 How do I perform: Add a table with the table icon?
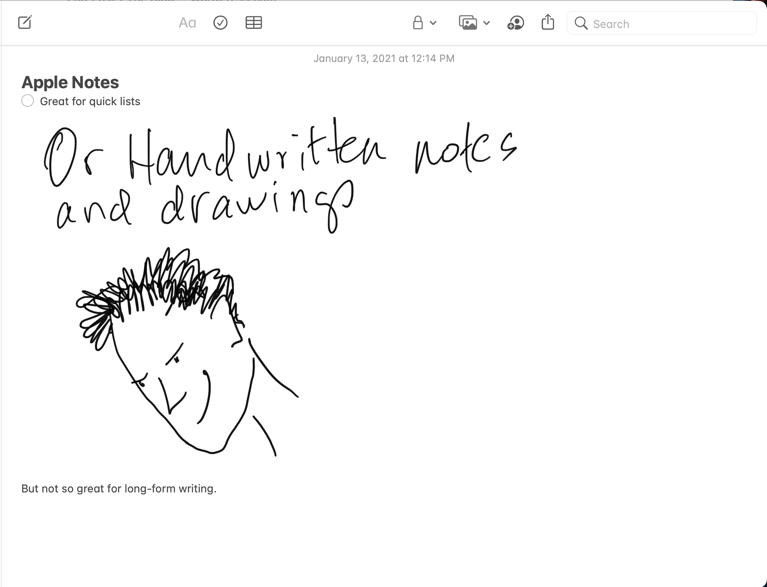(254, 23)
